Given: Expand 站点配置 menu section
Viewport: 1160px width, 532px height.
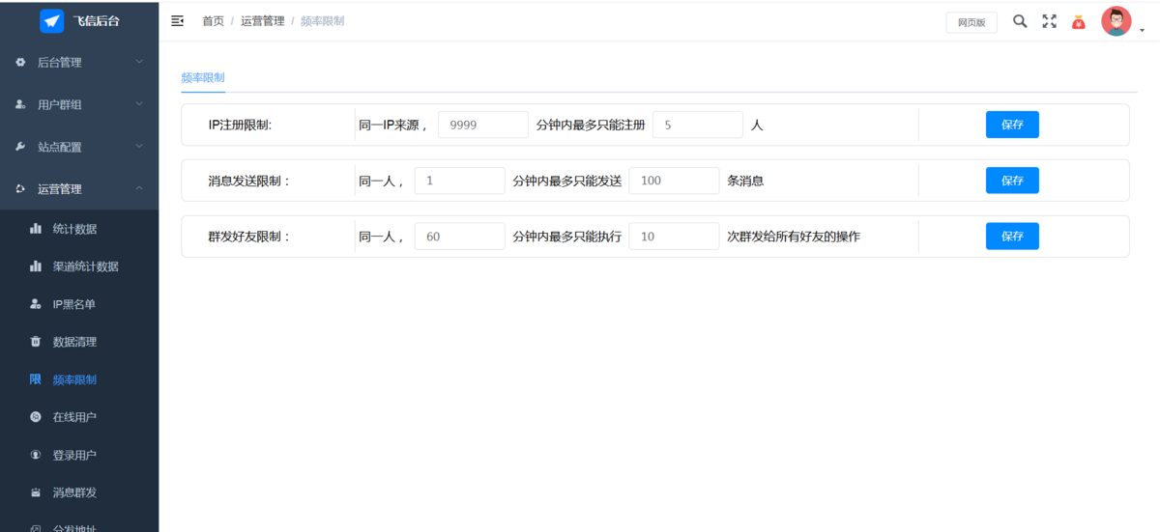Looking at the screenshot, I should coord(79,147).
